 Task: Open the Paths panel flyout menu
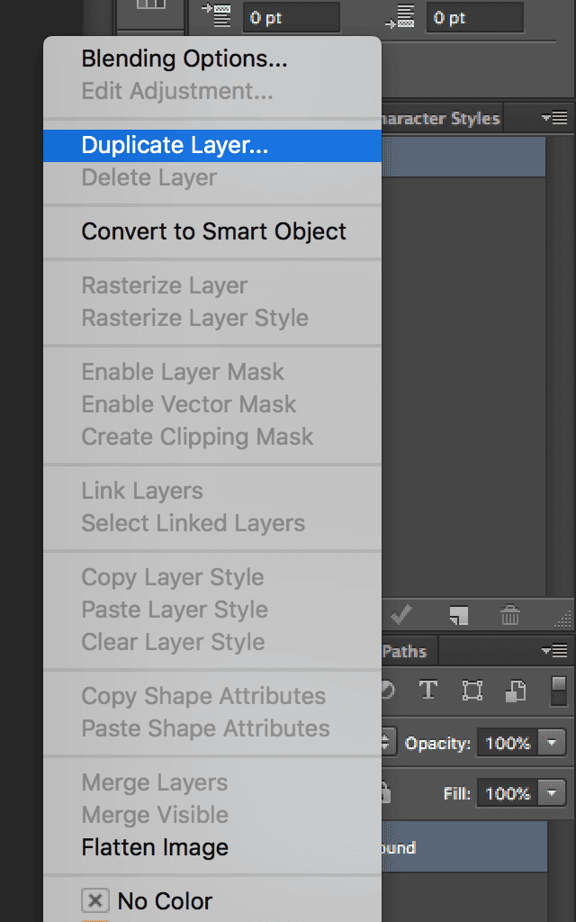(554, 651)
